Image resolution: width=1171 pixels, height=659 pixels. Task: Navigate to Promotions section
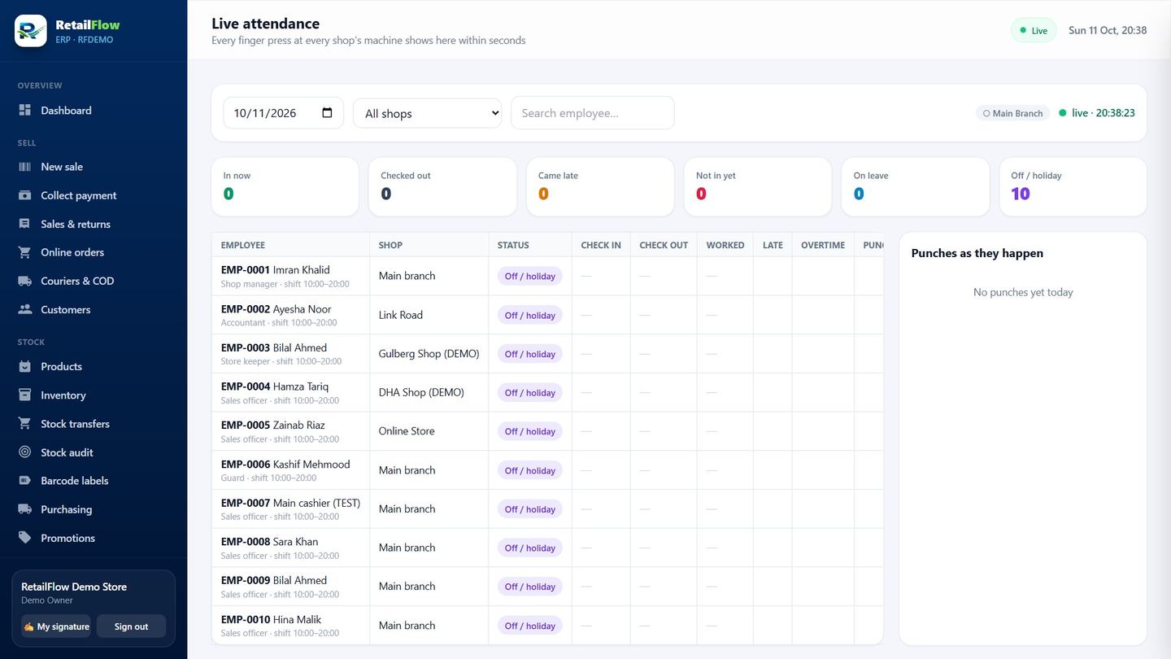click(x=94, y=538)
